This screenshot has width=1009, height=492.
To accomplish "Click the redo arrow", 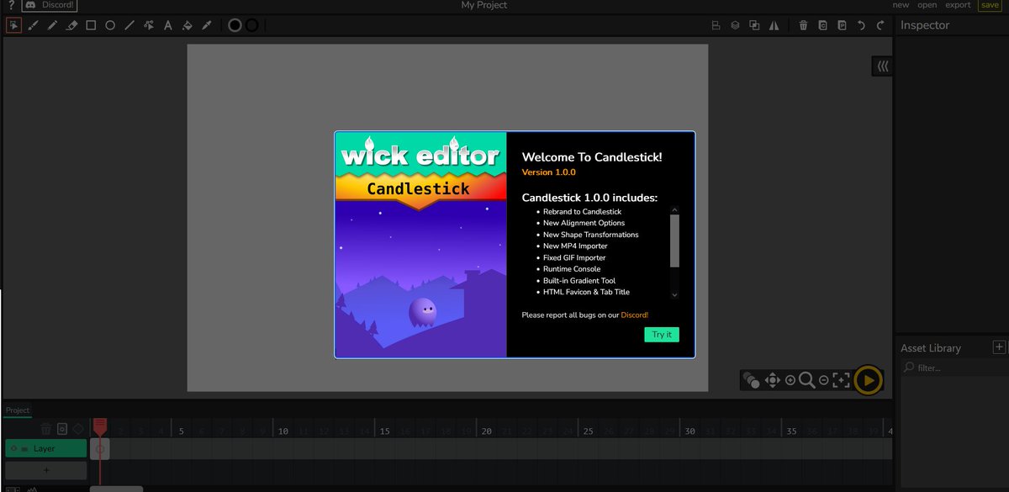I will [x=880, y=25].
